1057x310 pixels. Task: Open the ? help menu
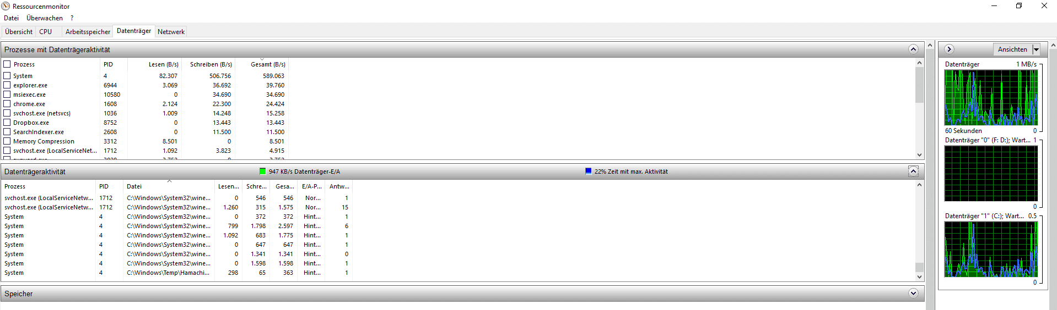point(72,18)
